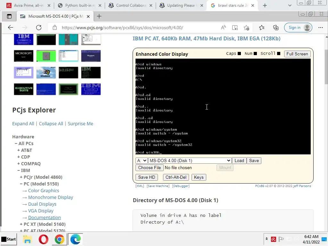Open Edge settings three-dots menu
Viewport: 328px width, 246px height.
click(320, 28)
